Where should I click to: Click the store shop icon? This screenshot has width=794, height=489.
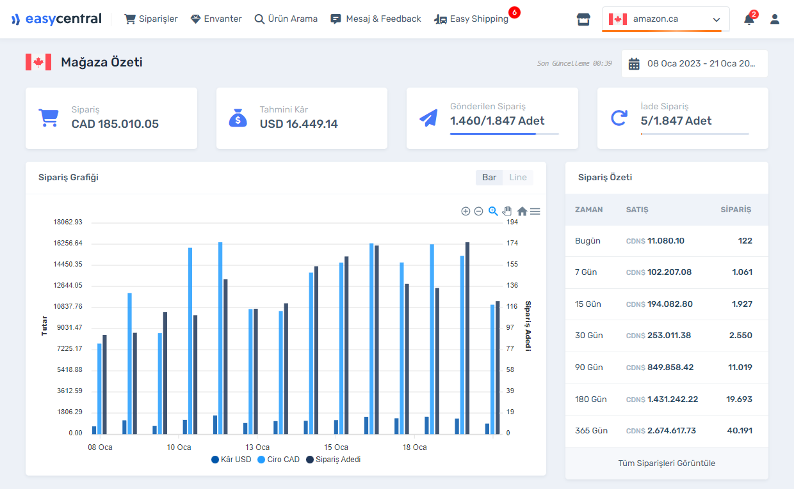[583, 19]
